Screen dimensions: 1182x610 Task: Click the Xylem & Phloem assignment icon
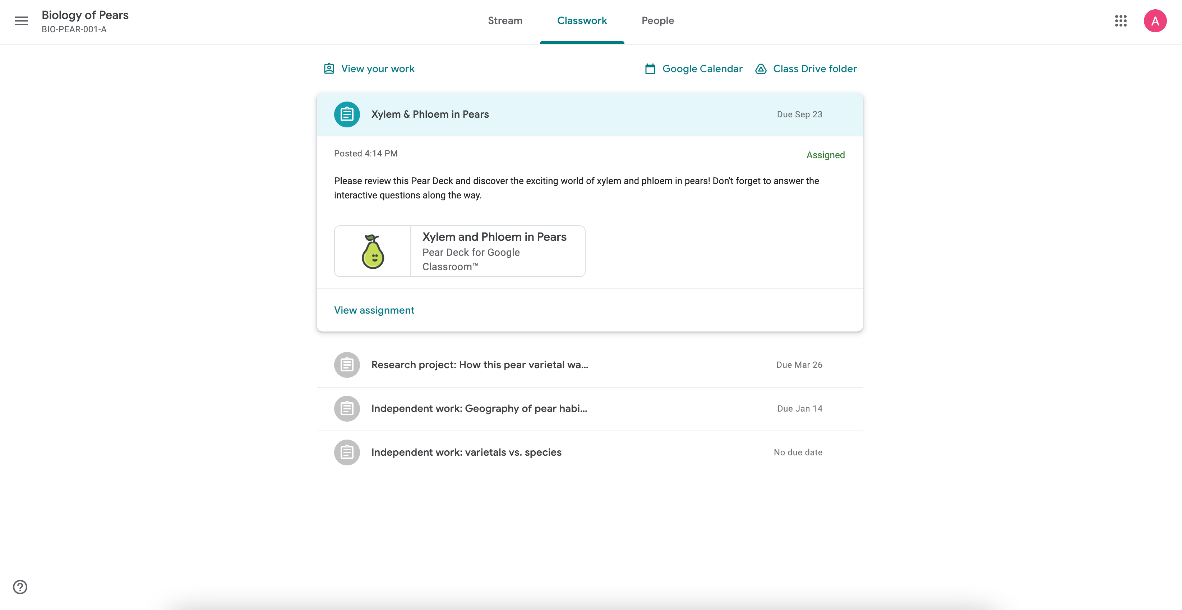tap(347, 114)
